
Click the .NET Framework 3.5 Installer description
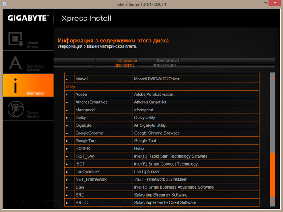pyautogui.click(x=161, y=180)
